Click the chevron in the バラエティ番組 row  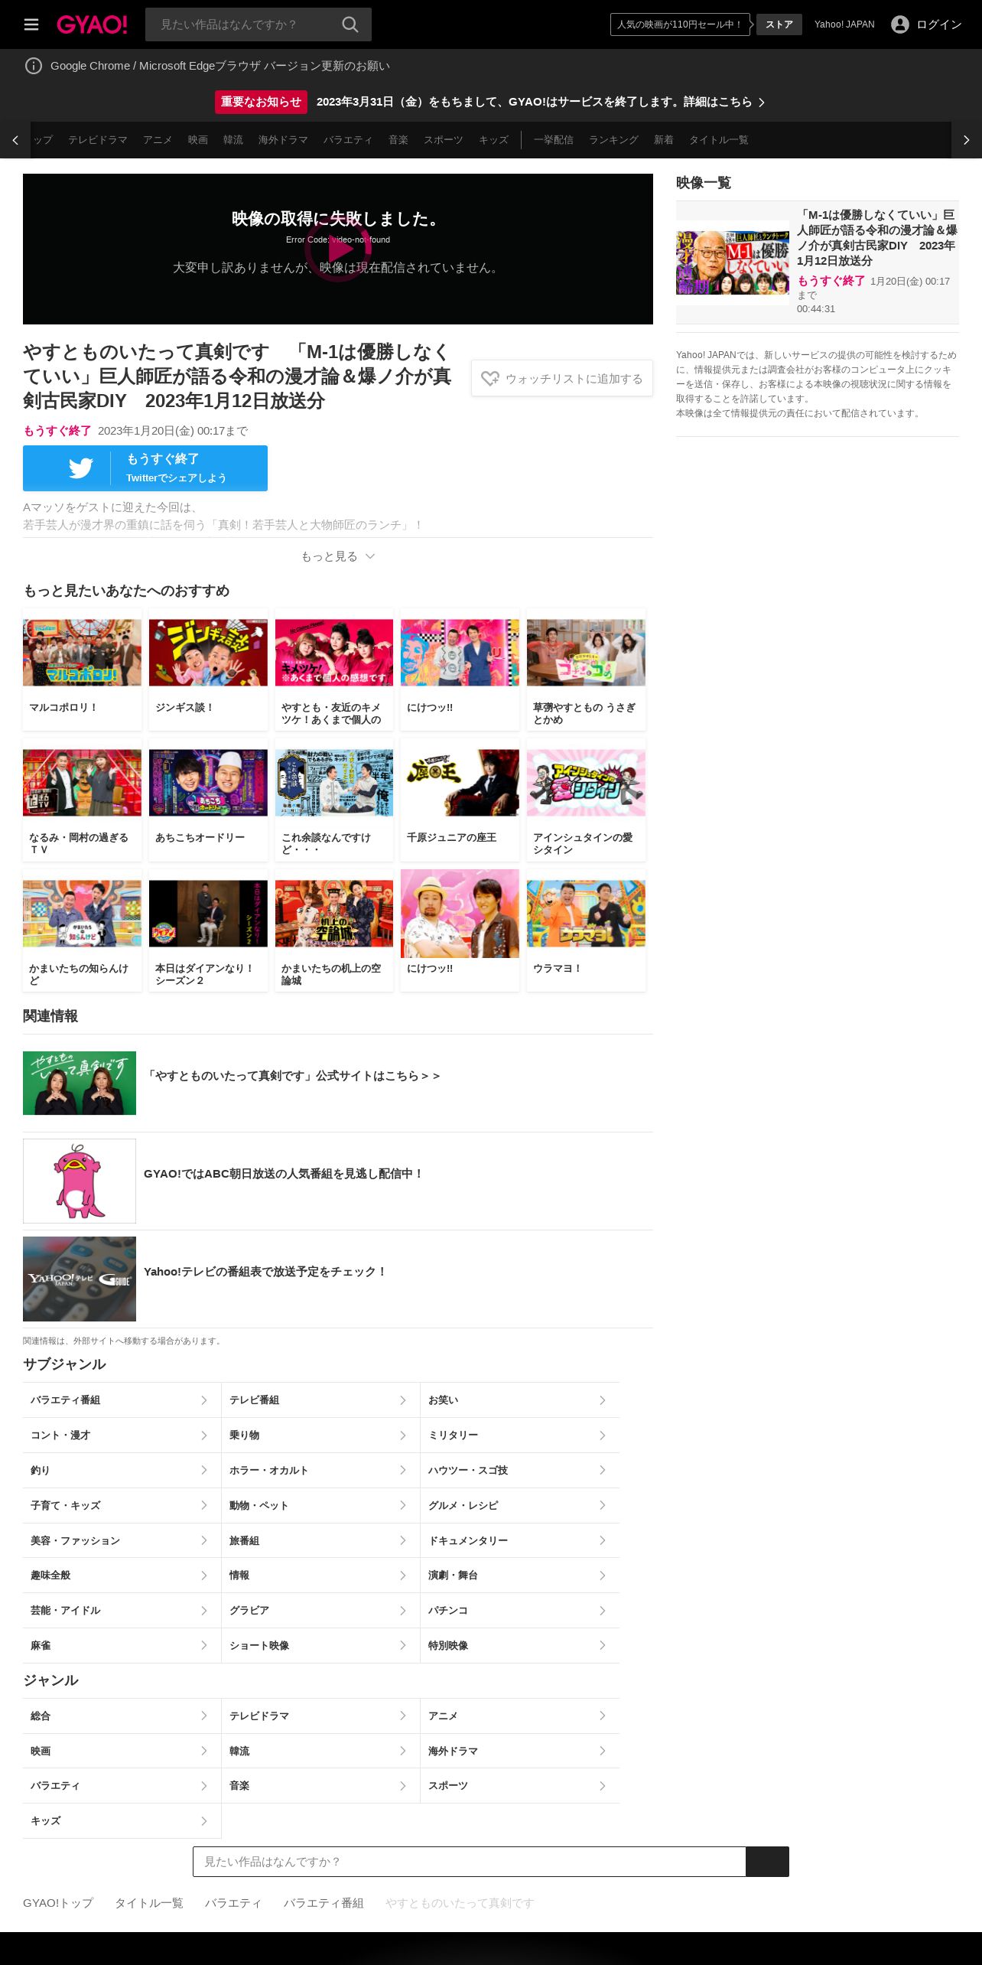pos(204,1400)
